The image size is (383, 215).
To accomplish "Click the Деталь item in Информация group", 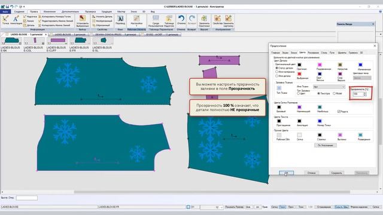I will 29,25.
